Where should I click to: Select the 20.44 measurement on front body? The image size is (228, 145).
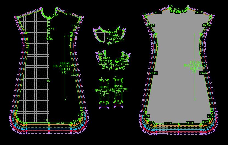point(50,29)
